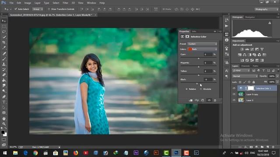The width and height of the screenshot is (280, 157).
Task: Click the Black percentage input field
Action: (208, 79)
